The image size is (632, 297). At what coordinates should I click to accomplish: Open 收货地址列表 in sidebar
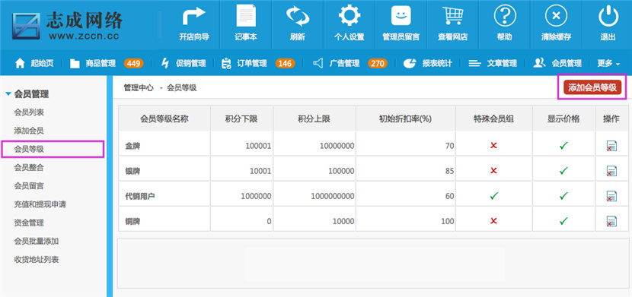[x=37, y=260]
